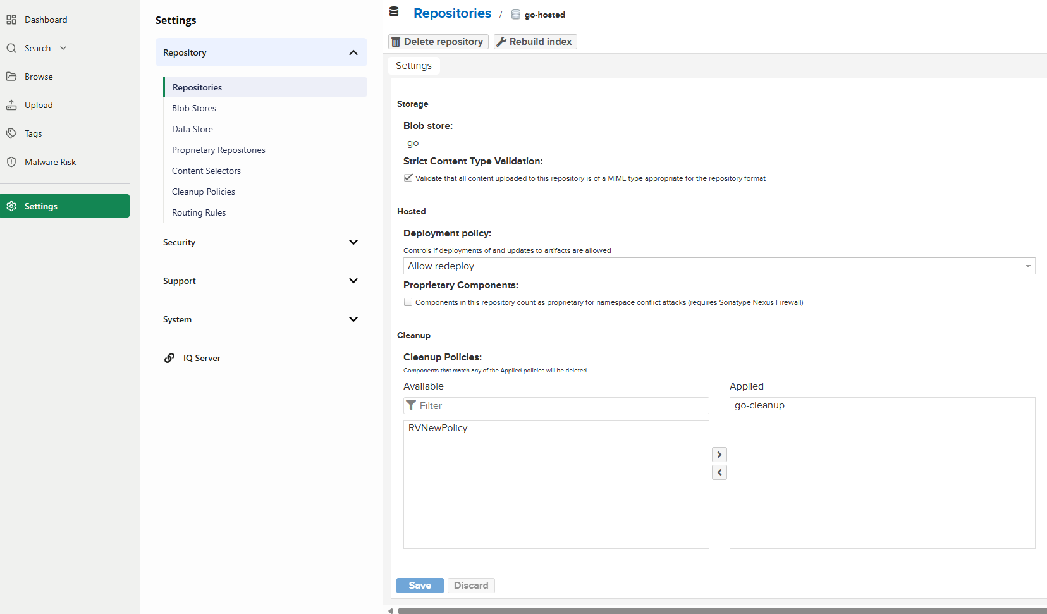Open Content Selectors menu item
The width and height of the screenshot is (1047, 614).
click(x=206, y=171)
